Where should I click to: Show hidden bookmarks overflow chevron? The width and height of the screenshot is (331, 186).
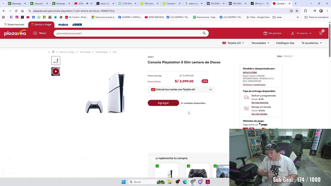pos(298,17)
